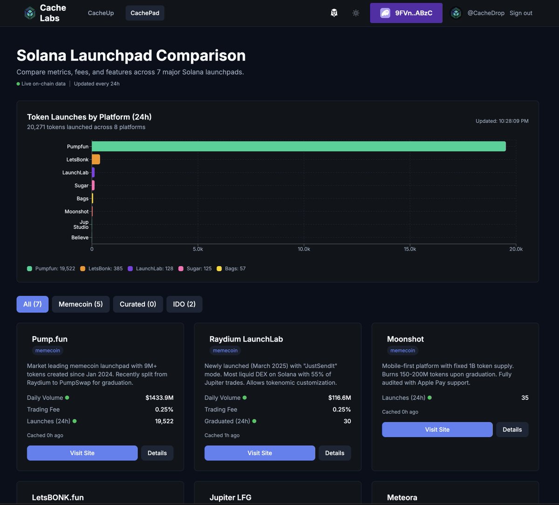This screenshot has height=505, width=559.
Task: Click the Moonshot axis label in chart
Action: point(76,212)
